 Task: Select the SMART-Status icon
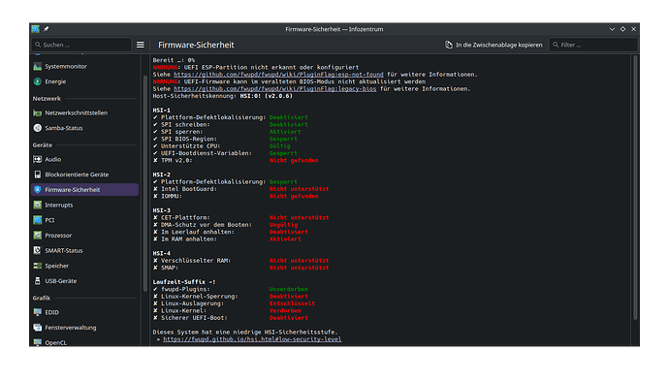point(38,250)
